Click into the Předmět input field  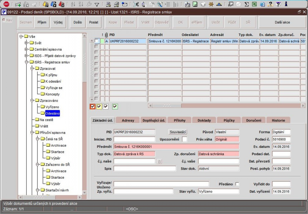(x=176, y=147)
